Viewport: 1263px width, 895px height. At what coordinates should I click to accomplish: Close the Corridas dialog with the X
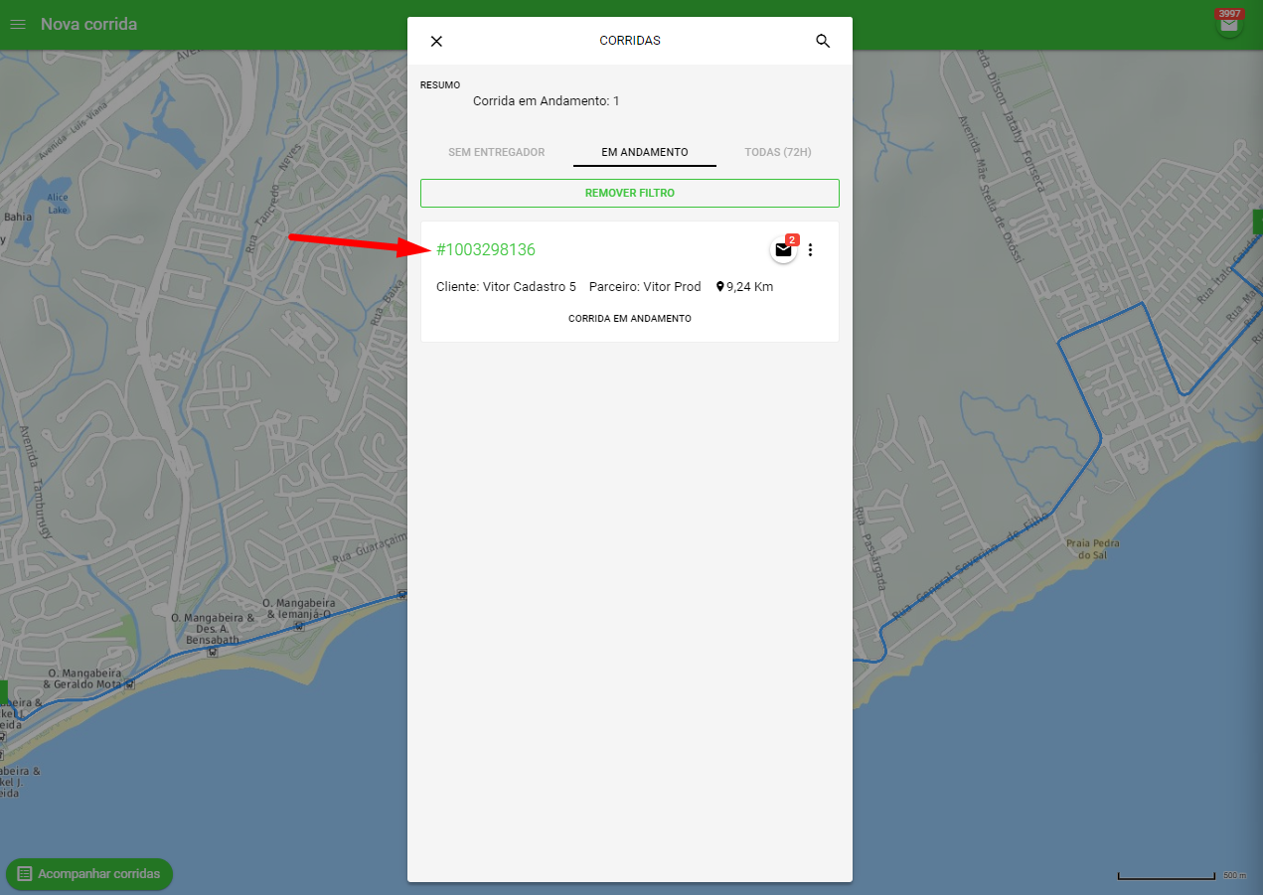[436, 41]
